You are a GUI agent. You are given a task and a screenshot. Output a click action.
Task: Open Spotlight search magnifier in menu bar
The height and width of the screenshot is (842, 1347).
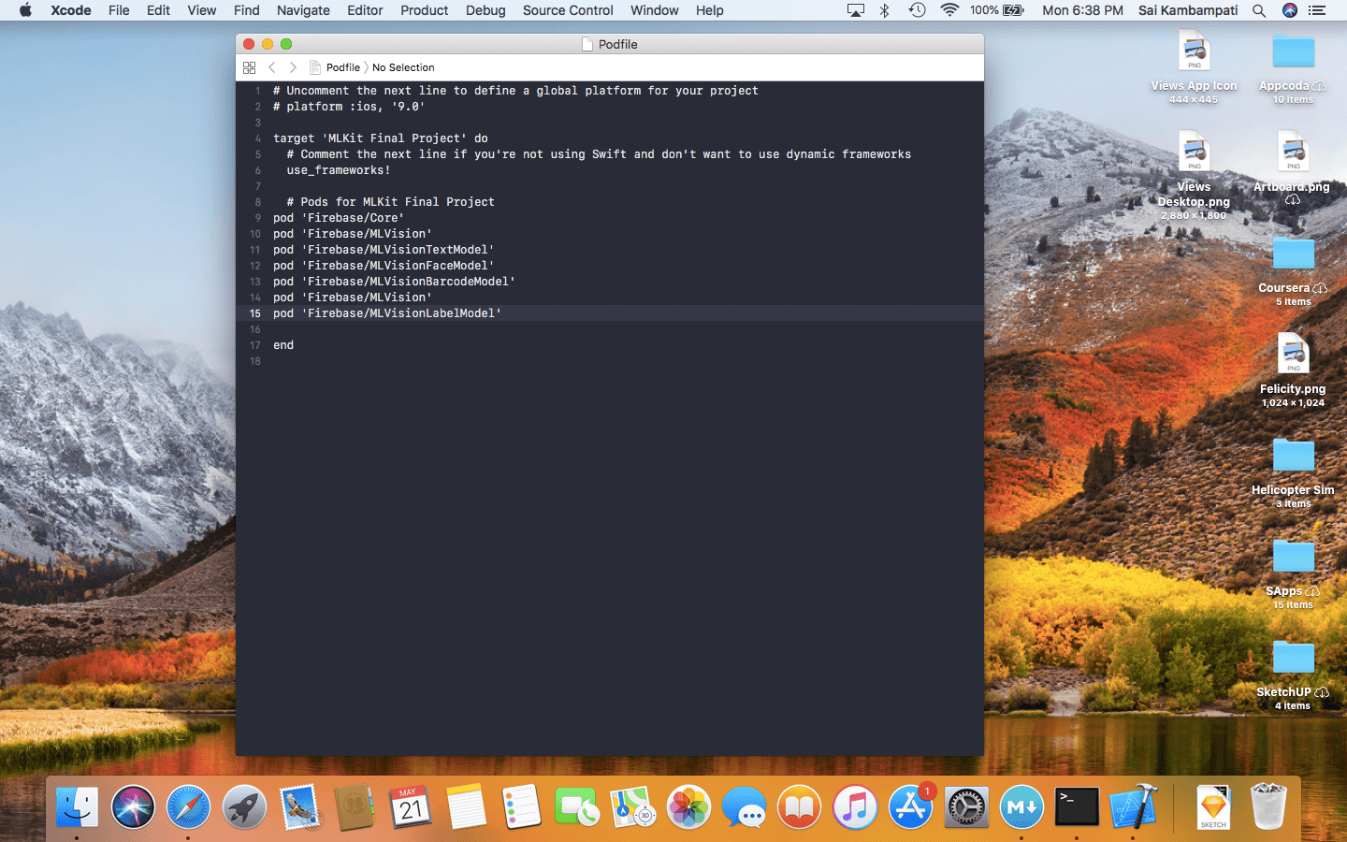pyautogui.click(x=1259, y=10)
